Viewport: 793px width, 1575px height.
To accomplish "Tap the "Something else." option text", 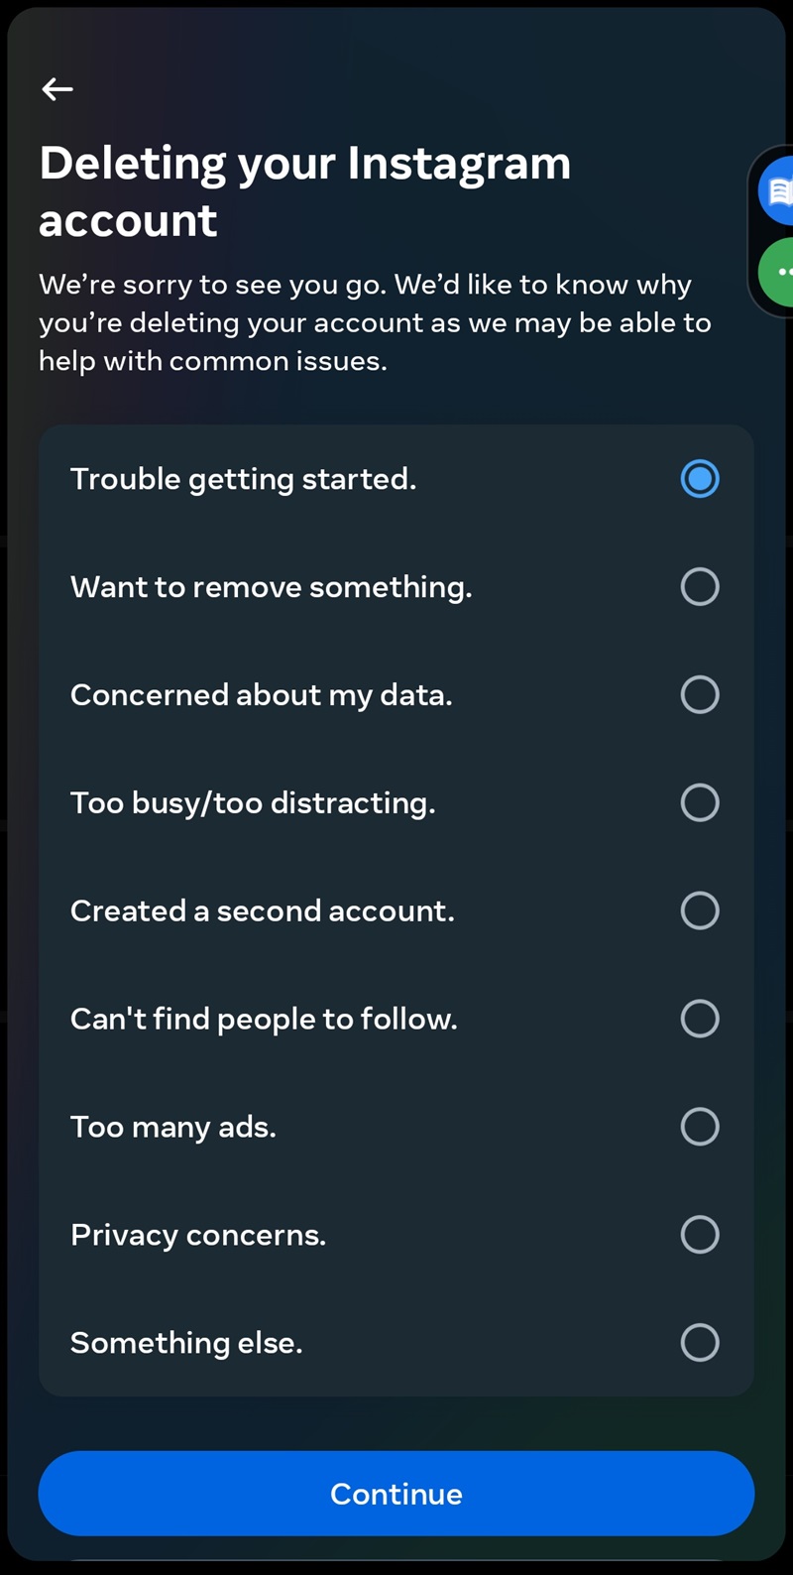I will pyautogui.click(x=186, y=1343).
